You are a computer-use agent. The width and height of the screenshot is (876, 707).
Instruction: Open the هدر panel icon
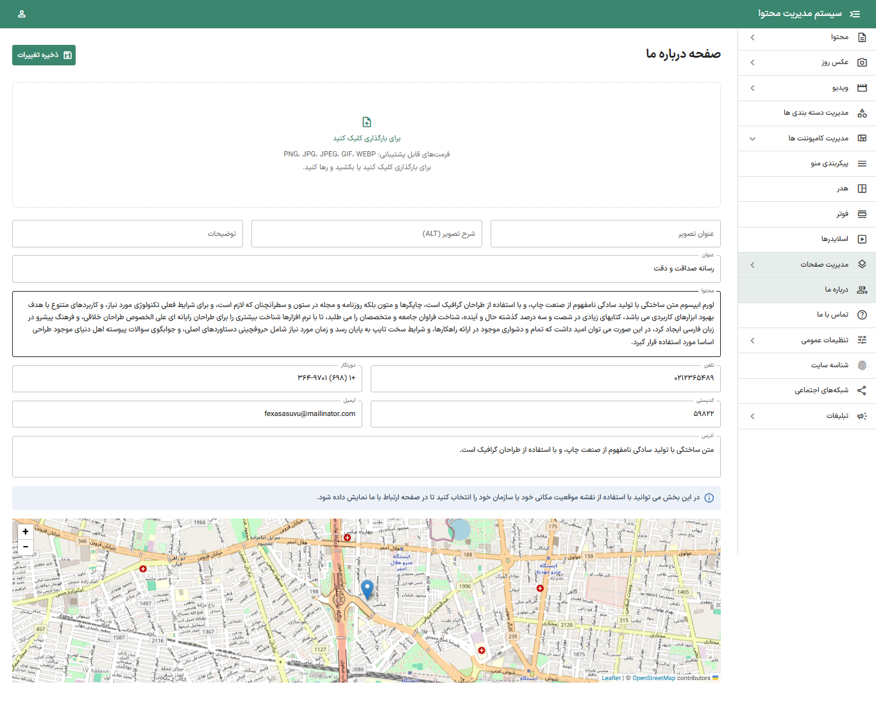[863, 188]
